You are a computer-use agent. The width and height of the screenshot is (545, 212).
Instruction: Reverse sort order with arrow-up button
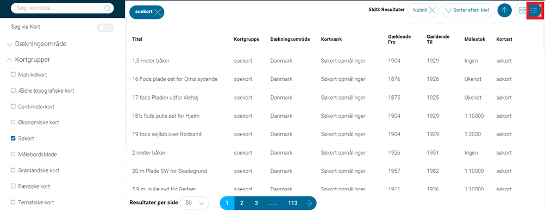[504, 10]
